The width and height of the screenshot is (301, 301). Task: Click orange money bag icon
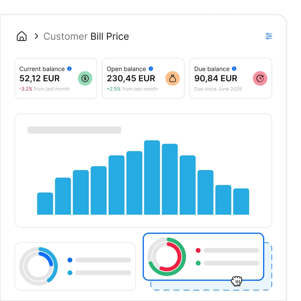click(172, 78)
